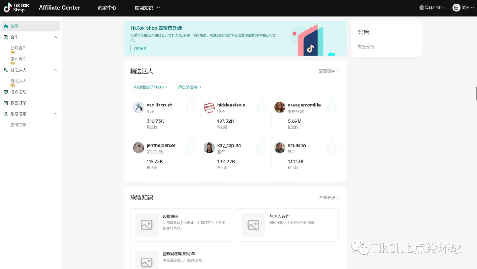Image resolution: width=477 pixels, height=269 pixels.
Task: Open 店铺信息 sidebar item
Action: click(18, 125)
